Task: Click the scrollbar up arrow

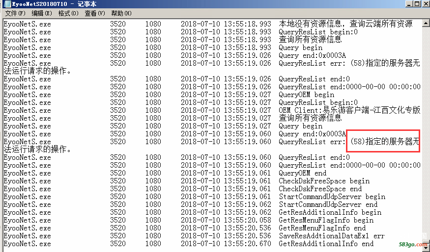Action: [x=426, y=23]
